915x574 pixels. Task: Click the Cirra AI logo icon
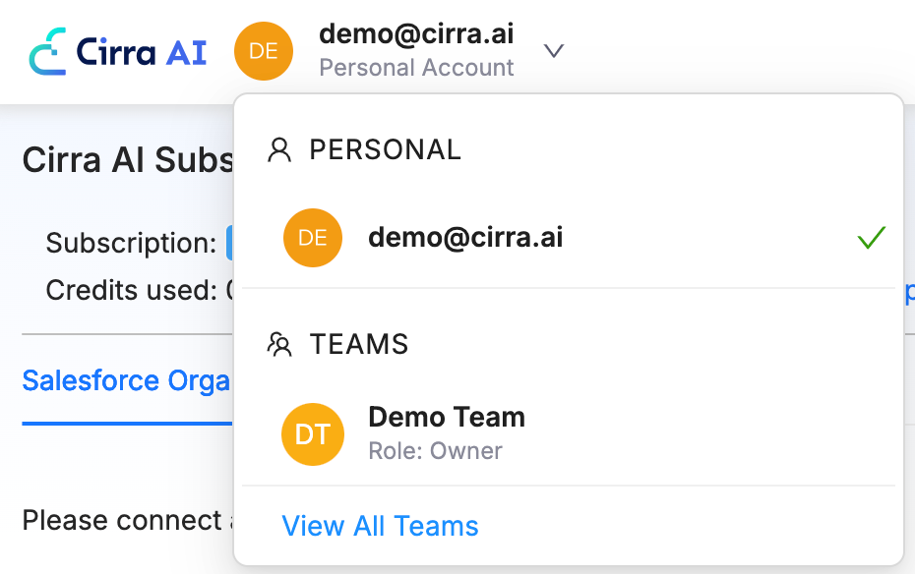click(47, 51)
